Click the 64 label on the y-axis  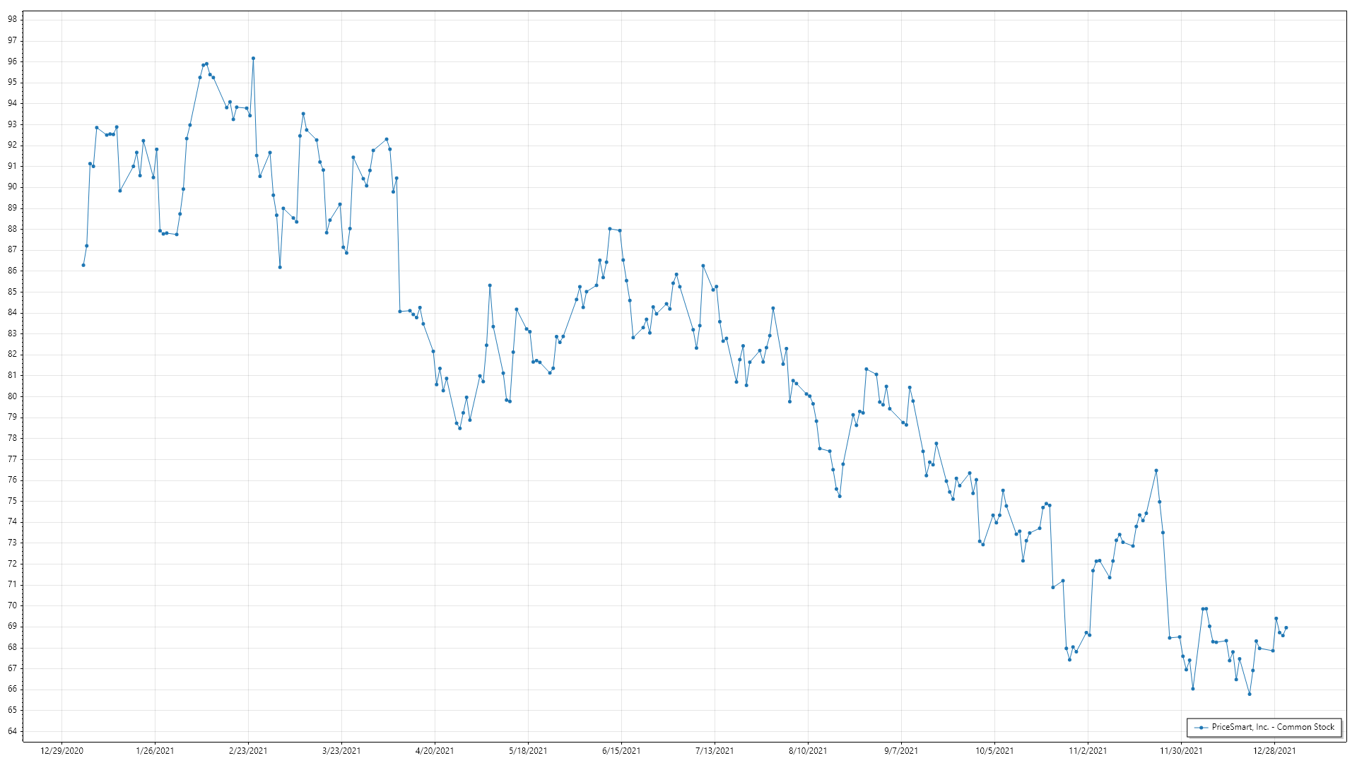(x=12, y=731)
